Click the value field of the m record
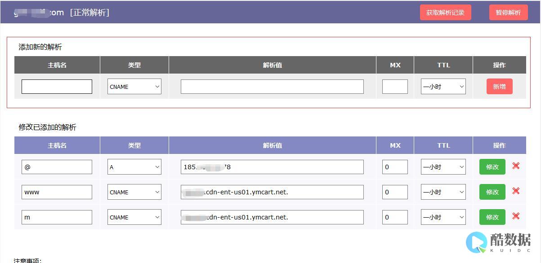 (272, 217)
